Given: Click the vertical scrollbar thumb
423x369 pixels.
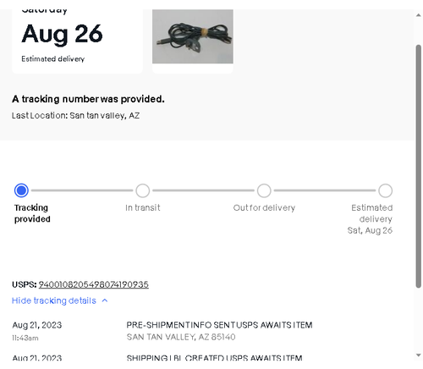Looking at the screenshot, I should point(419,167).
